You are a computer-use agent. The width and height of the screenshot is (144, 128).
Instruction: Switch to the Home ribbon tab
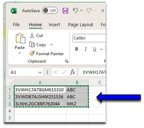coord(35,25)
